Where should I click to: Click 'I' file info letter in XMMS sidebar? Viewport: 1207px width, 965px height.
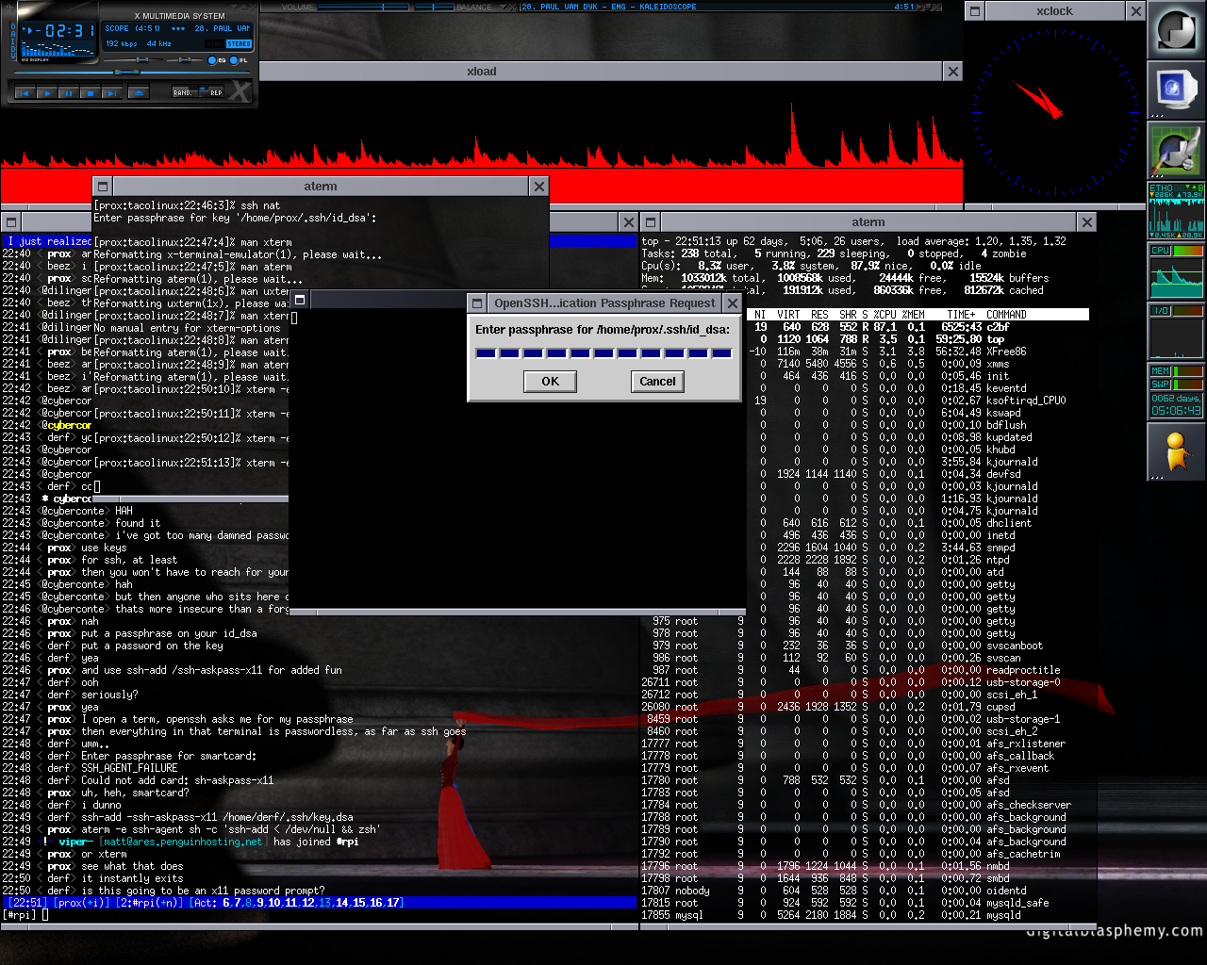coord(13,41)
